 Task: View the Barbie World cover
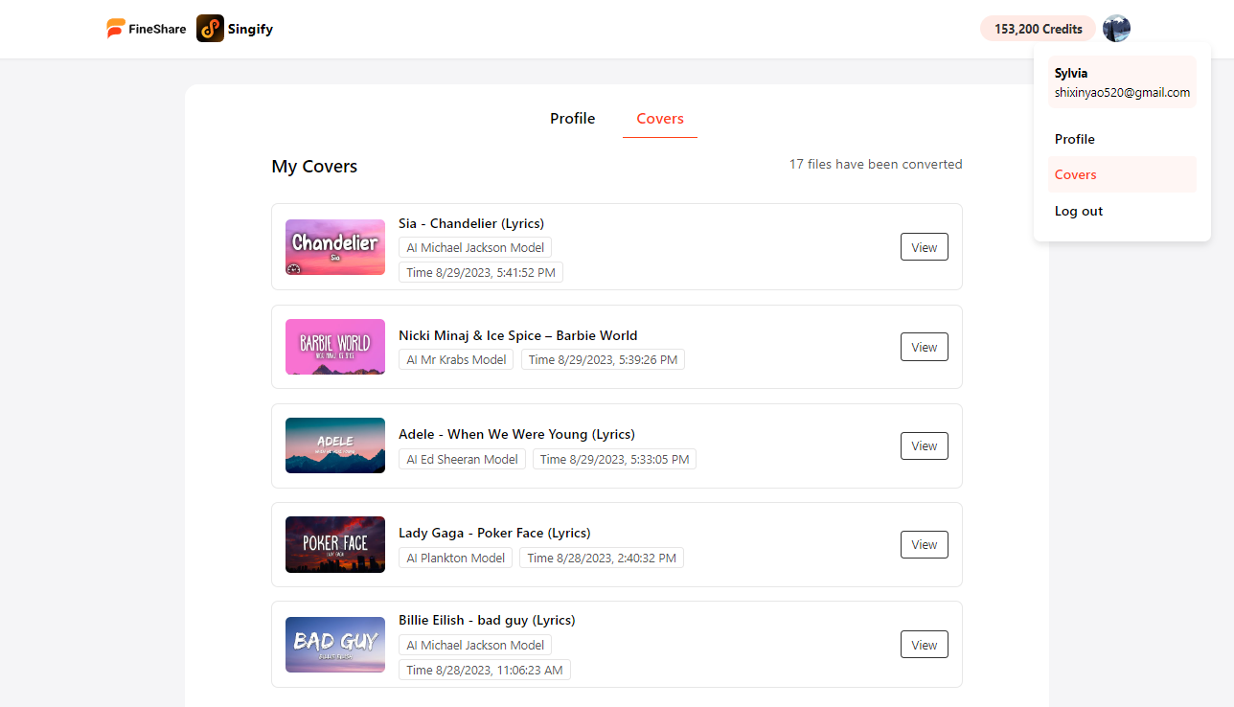point(925,347)
